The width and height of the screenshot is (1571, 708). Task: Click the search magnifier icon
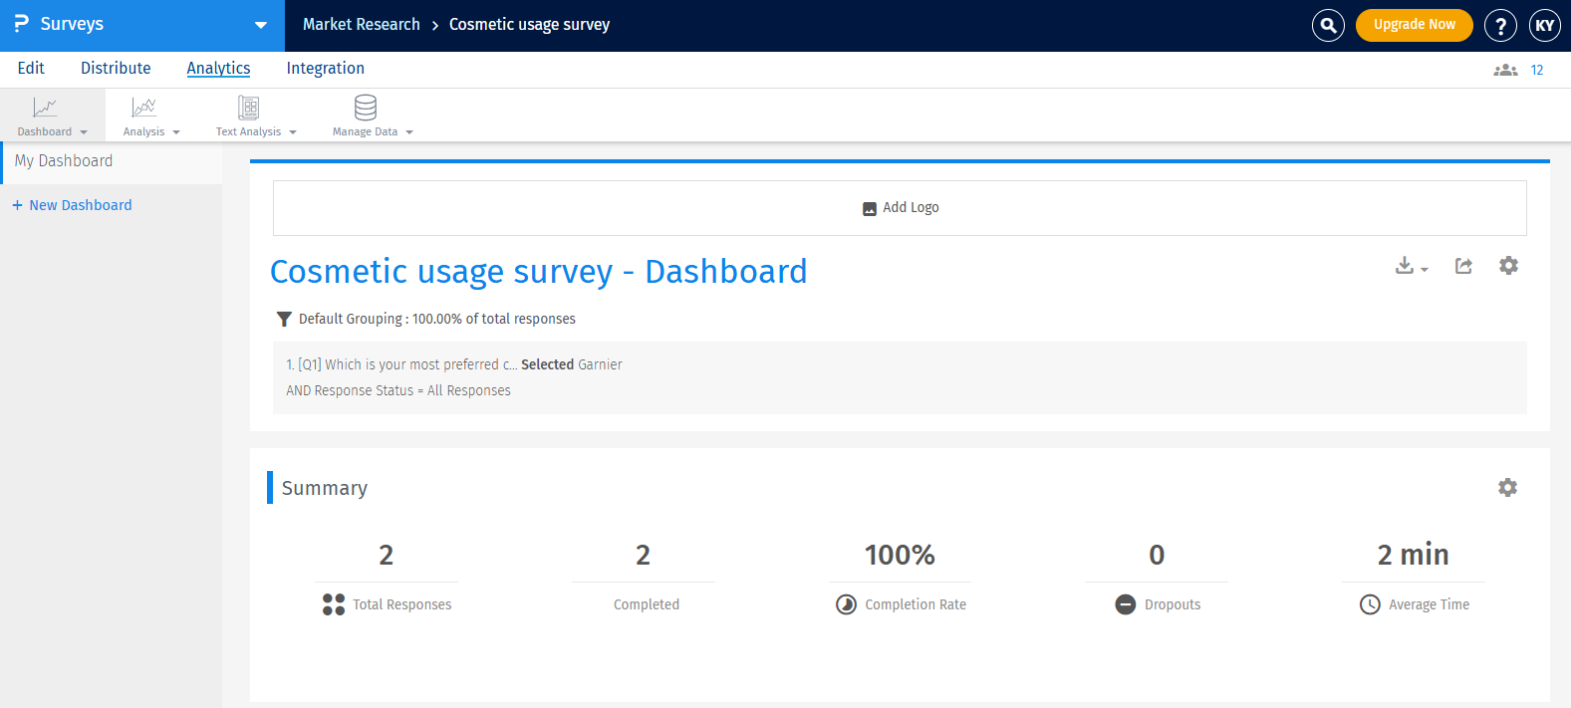pos(1328,25)
